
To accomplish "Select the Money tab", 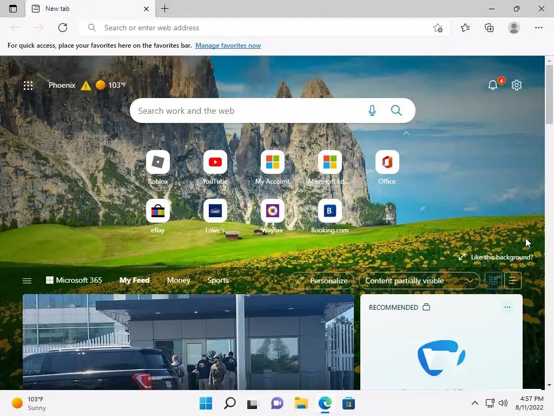I will point(179,280).
